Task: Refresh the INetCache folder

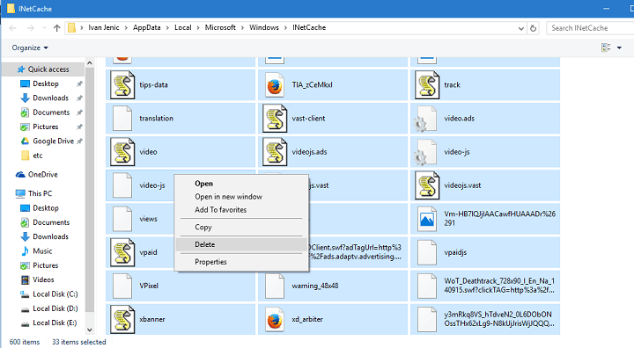Action: click(x=533, y=28)
